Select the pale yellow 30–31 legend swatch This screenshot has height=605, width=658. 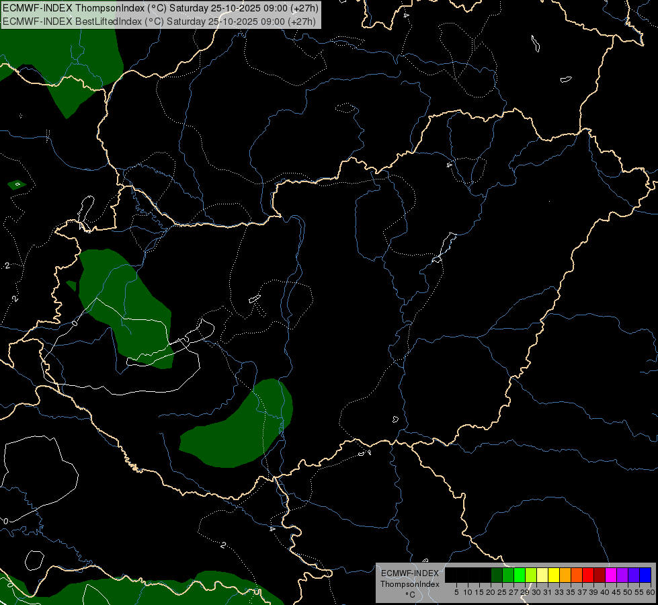(x=542, y=575)
